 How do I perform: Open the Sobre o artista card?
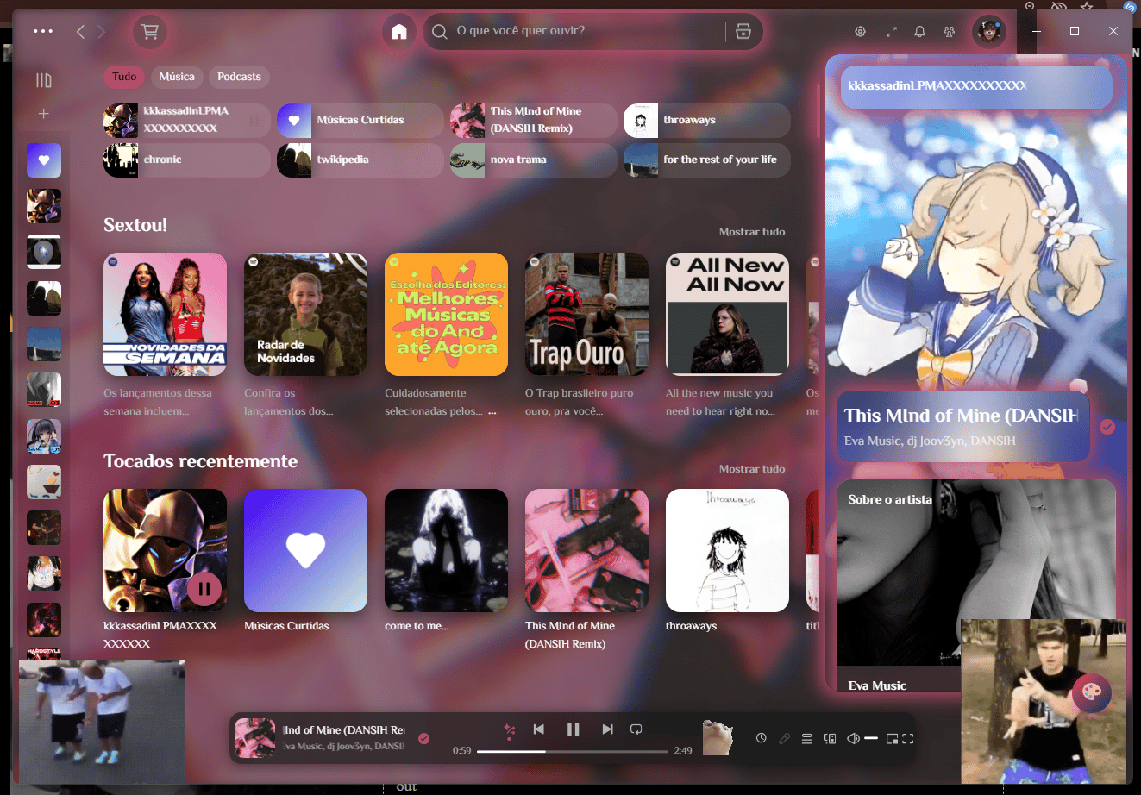[976, 586]
